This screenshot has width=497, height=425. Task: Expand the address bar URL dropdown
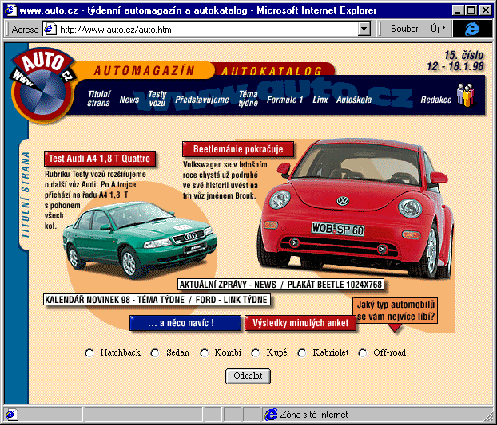point(364,29)
